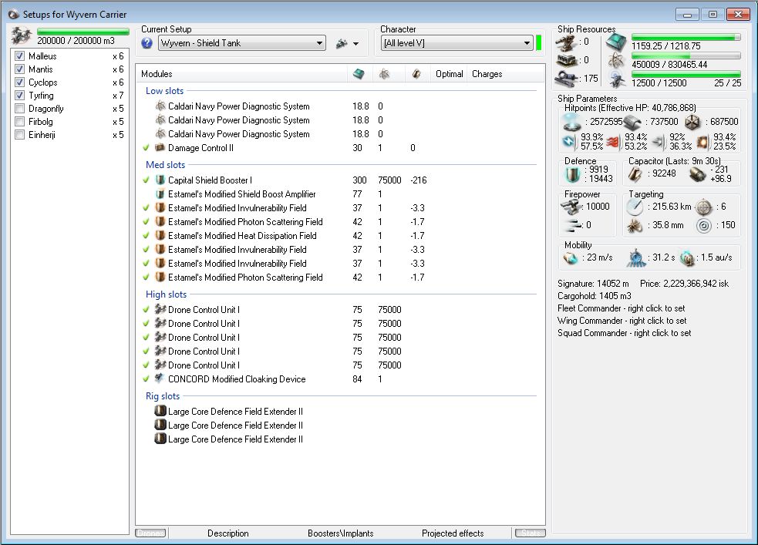Click the drone bandwidth icon near 12500
This screenshot has width=758, height=545.
616,79
